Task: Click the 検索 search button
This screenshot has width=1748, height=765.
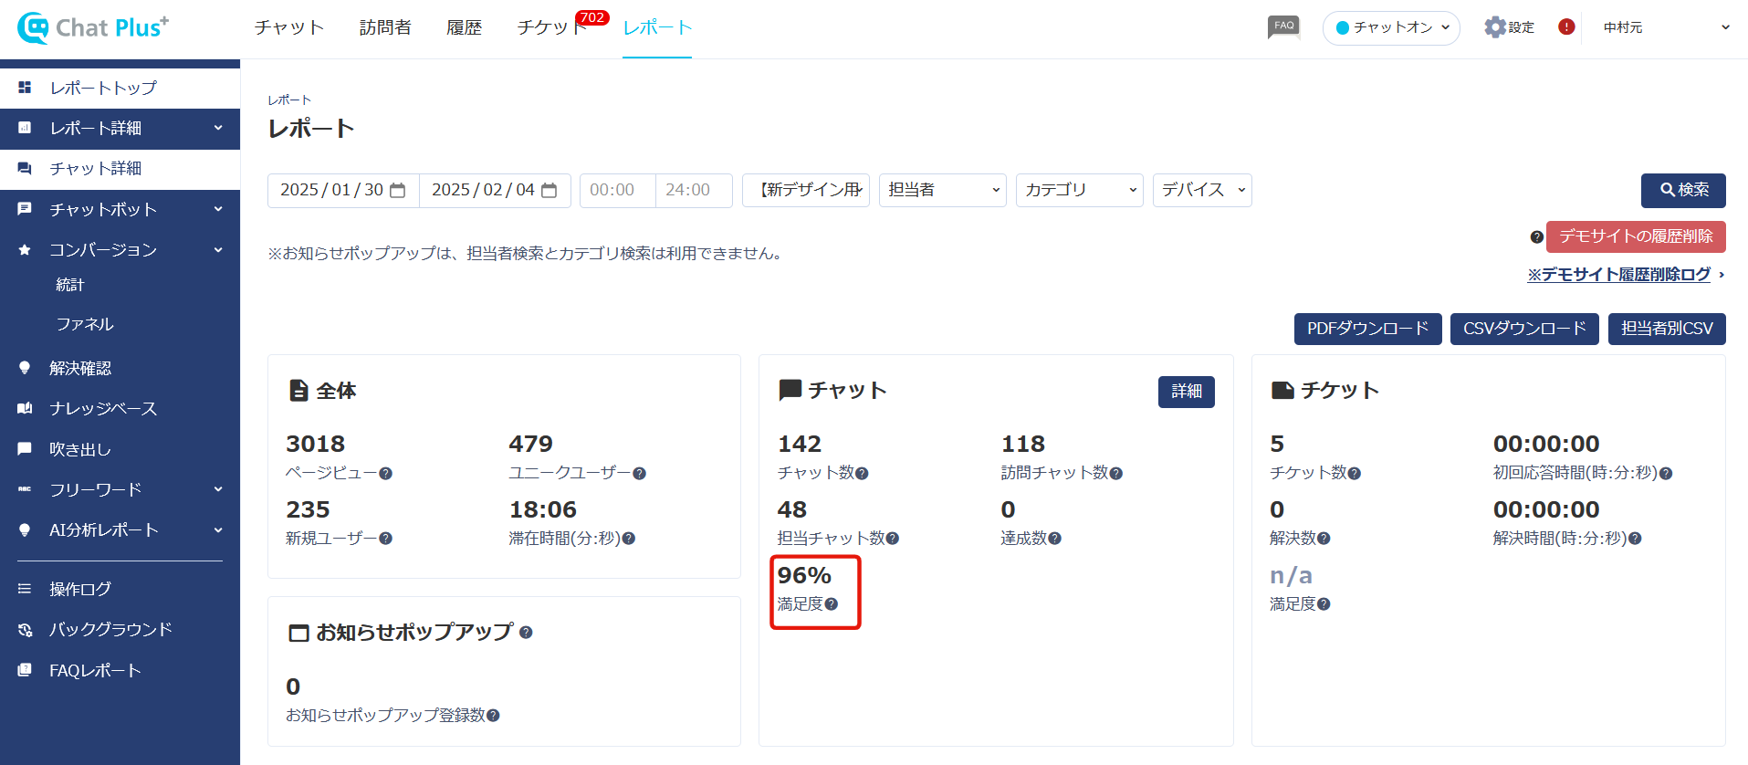Action: click(1683, 190)
